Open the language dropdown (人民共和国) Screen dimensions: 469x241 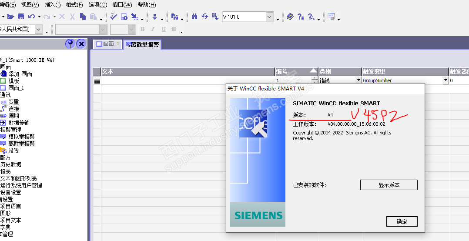tap(39, 29)
